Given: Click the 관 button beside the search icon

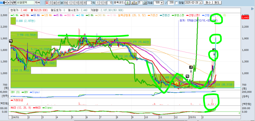Looking at the screenshot, I should pyautogui.click(x=15, y=3).
